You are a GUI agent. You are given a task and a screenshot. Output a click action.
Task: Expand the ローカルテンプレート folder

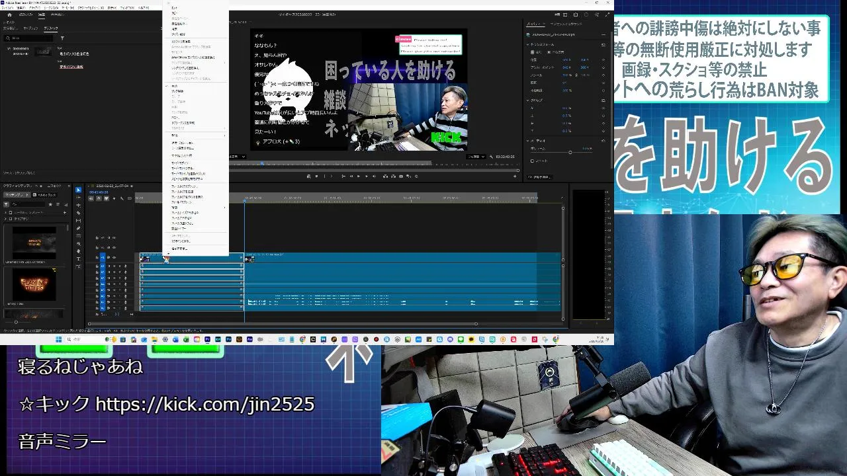pos(5,213)
